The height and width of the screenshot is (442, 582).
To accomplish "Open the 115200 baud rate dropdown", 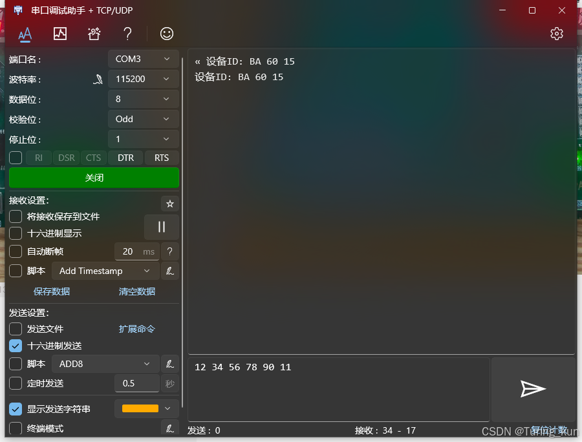I will (144, 79).
